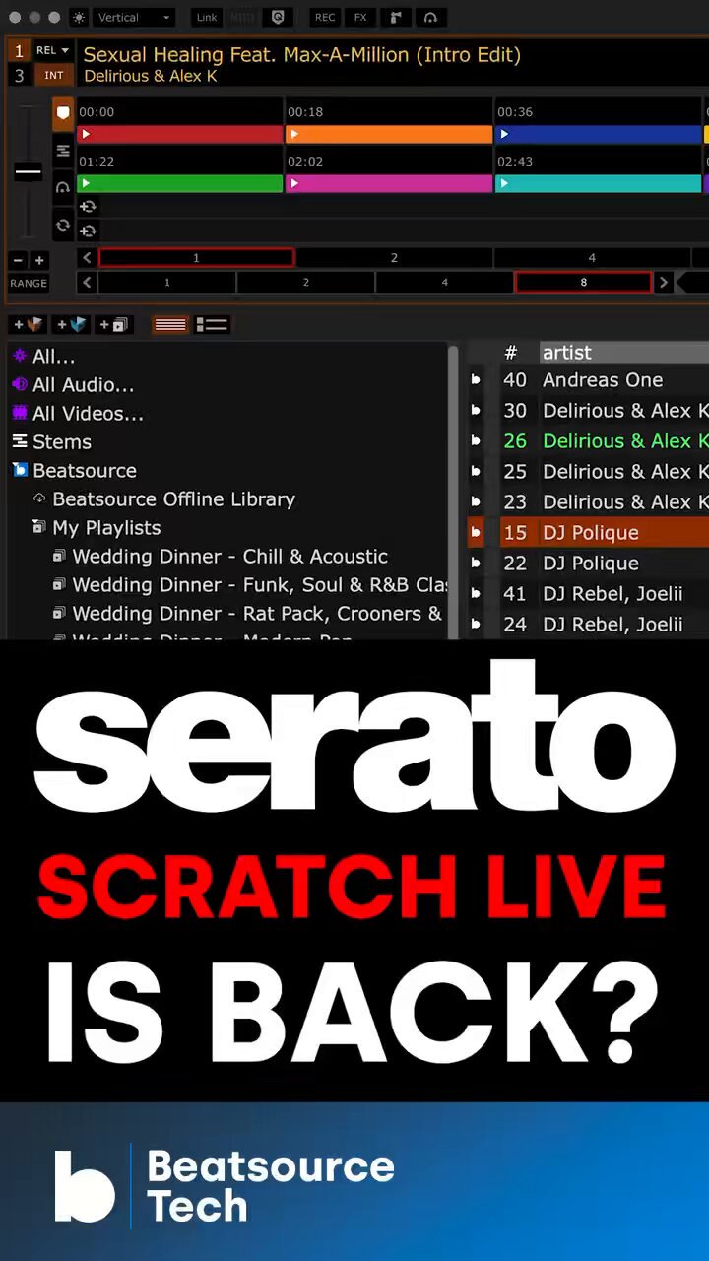Select loop length 4 in upper row

tap(592, 258)
